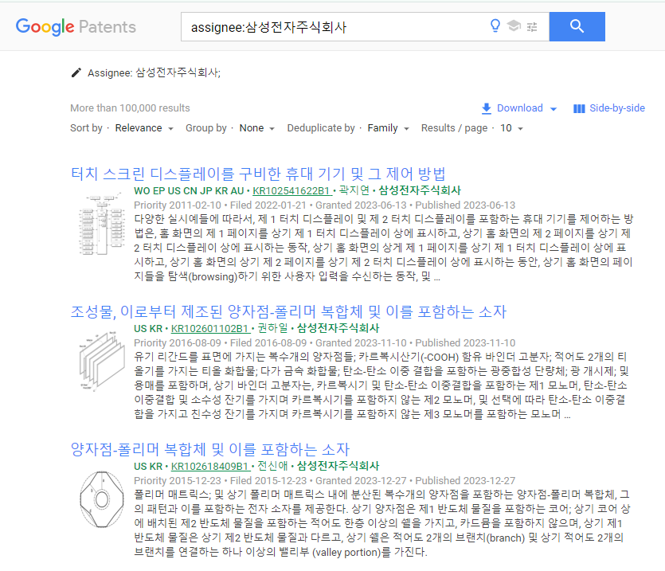The width and height of the screenshot is (665, 571).
Task: Open the Google Patents logo home link
Action: tap(76, 27)
